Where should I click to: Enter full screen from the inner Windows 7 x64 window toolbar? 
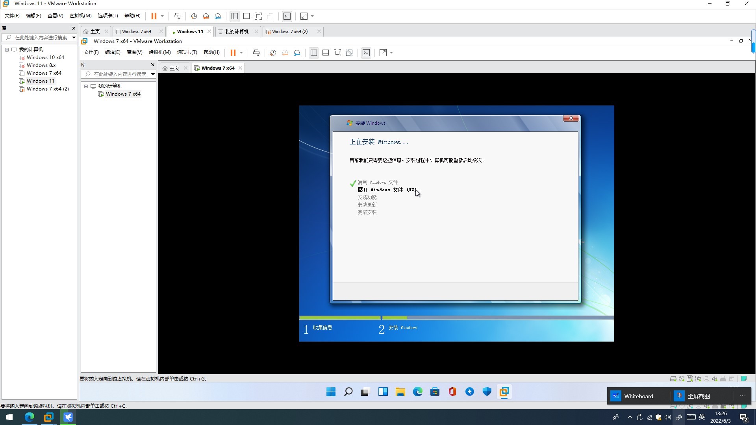coord(337,53)
